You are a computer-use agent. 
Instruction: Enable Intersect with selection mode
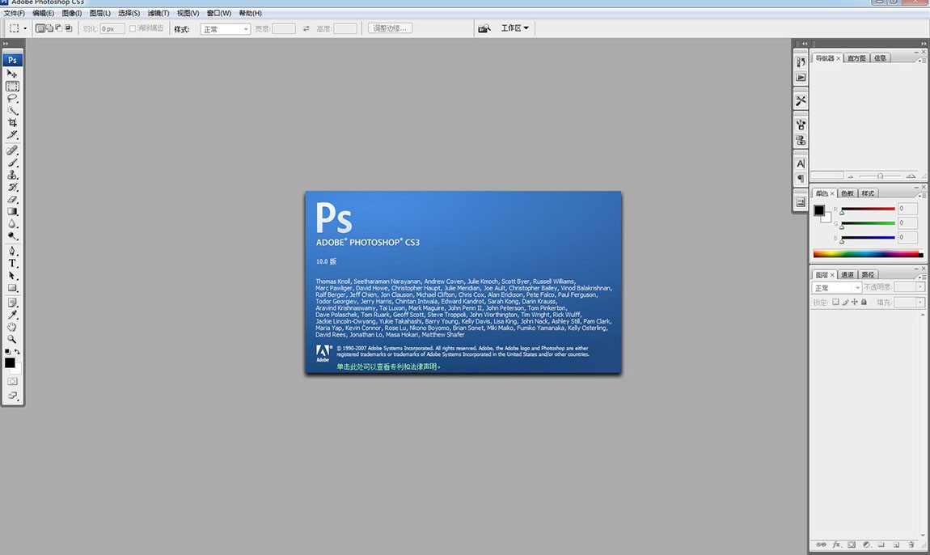point(68,28)
